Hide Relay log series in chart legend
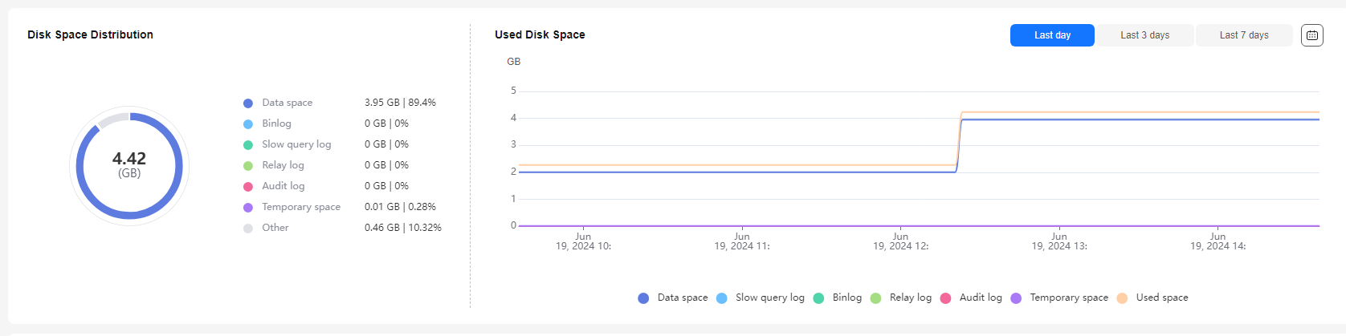The width and height of the screenshot is (1346, 336). (x=901, y=298)
